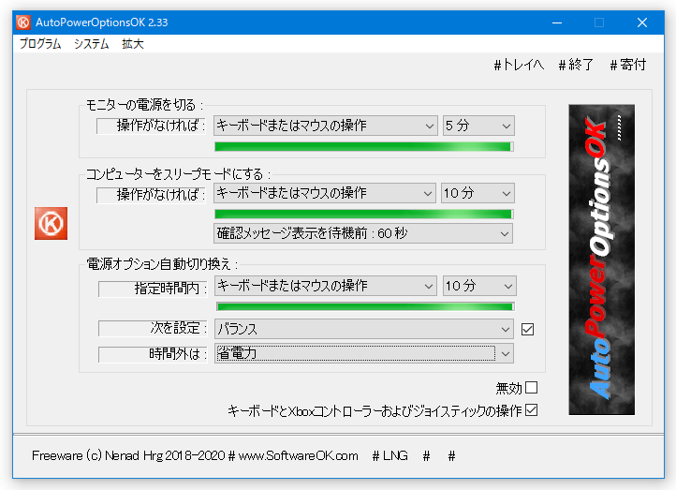Click the AutoPowerOptionsOK title bar icon
The height and width of the screenshot is (490, 676).
(23, 22)
